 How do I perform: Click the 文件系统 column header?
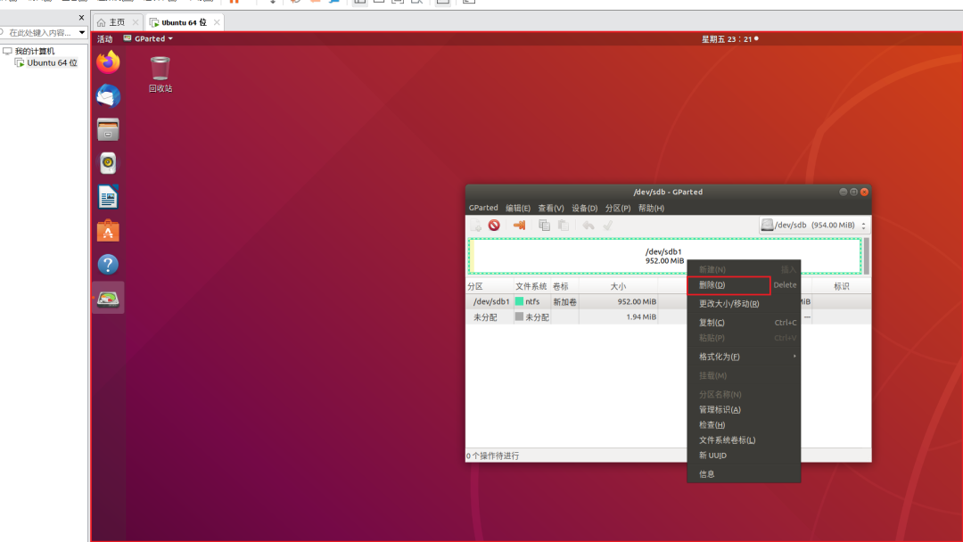click(x=531, y=287)
